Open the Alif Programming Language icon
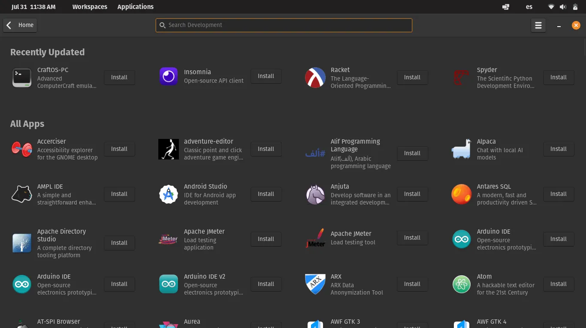This screenshot has width=586, height=328. coord(315,153)
